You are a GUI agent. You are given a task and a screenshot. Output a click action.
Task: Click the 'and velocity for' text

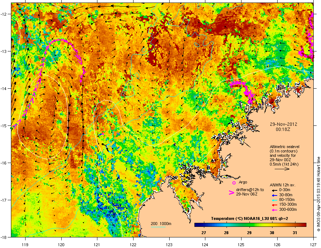coord(282,155)
